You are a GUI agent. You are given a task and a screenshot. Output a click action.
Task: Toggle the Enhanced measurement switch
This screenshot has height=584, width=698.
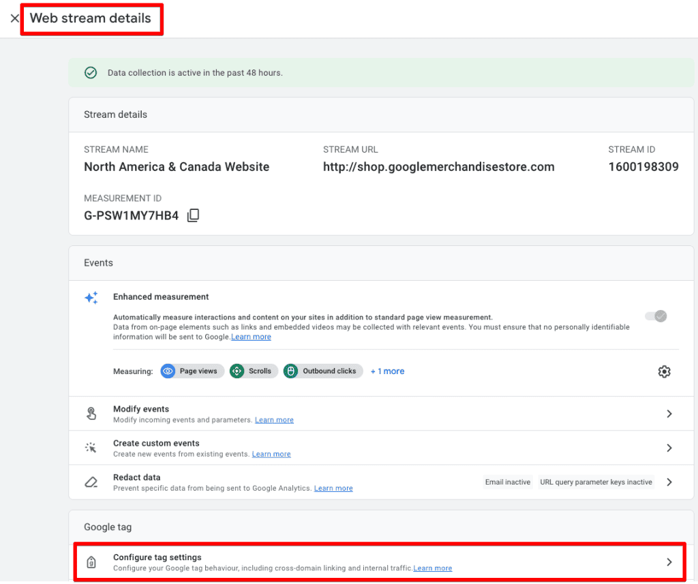655,316
